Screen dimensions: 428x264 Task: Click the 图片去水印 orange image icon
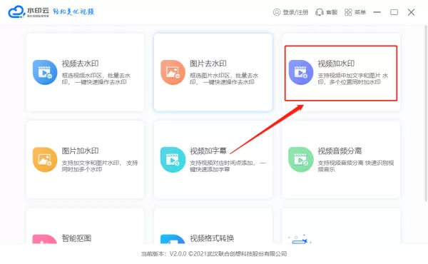pyautogui.click(x=173, y=72)
